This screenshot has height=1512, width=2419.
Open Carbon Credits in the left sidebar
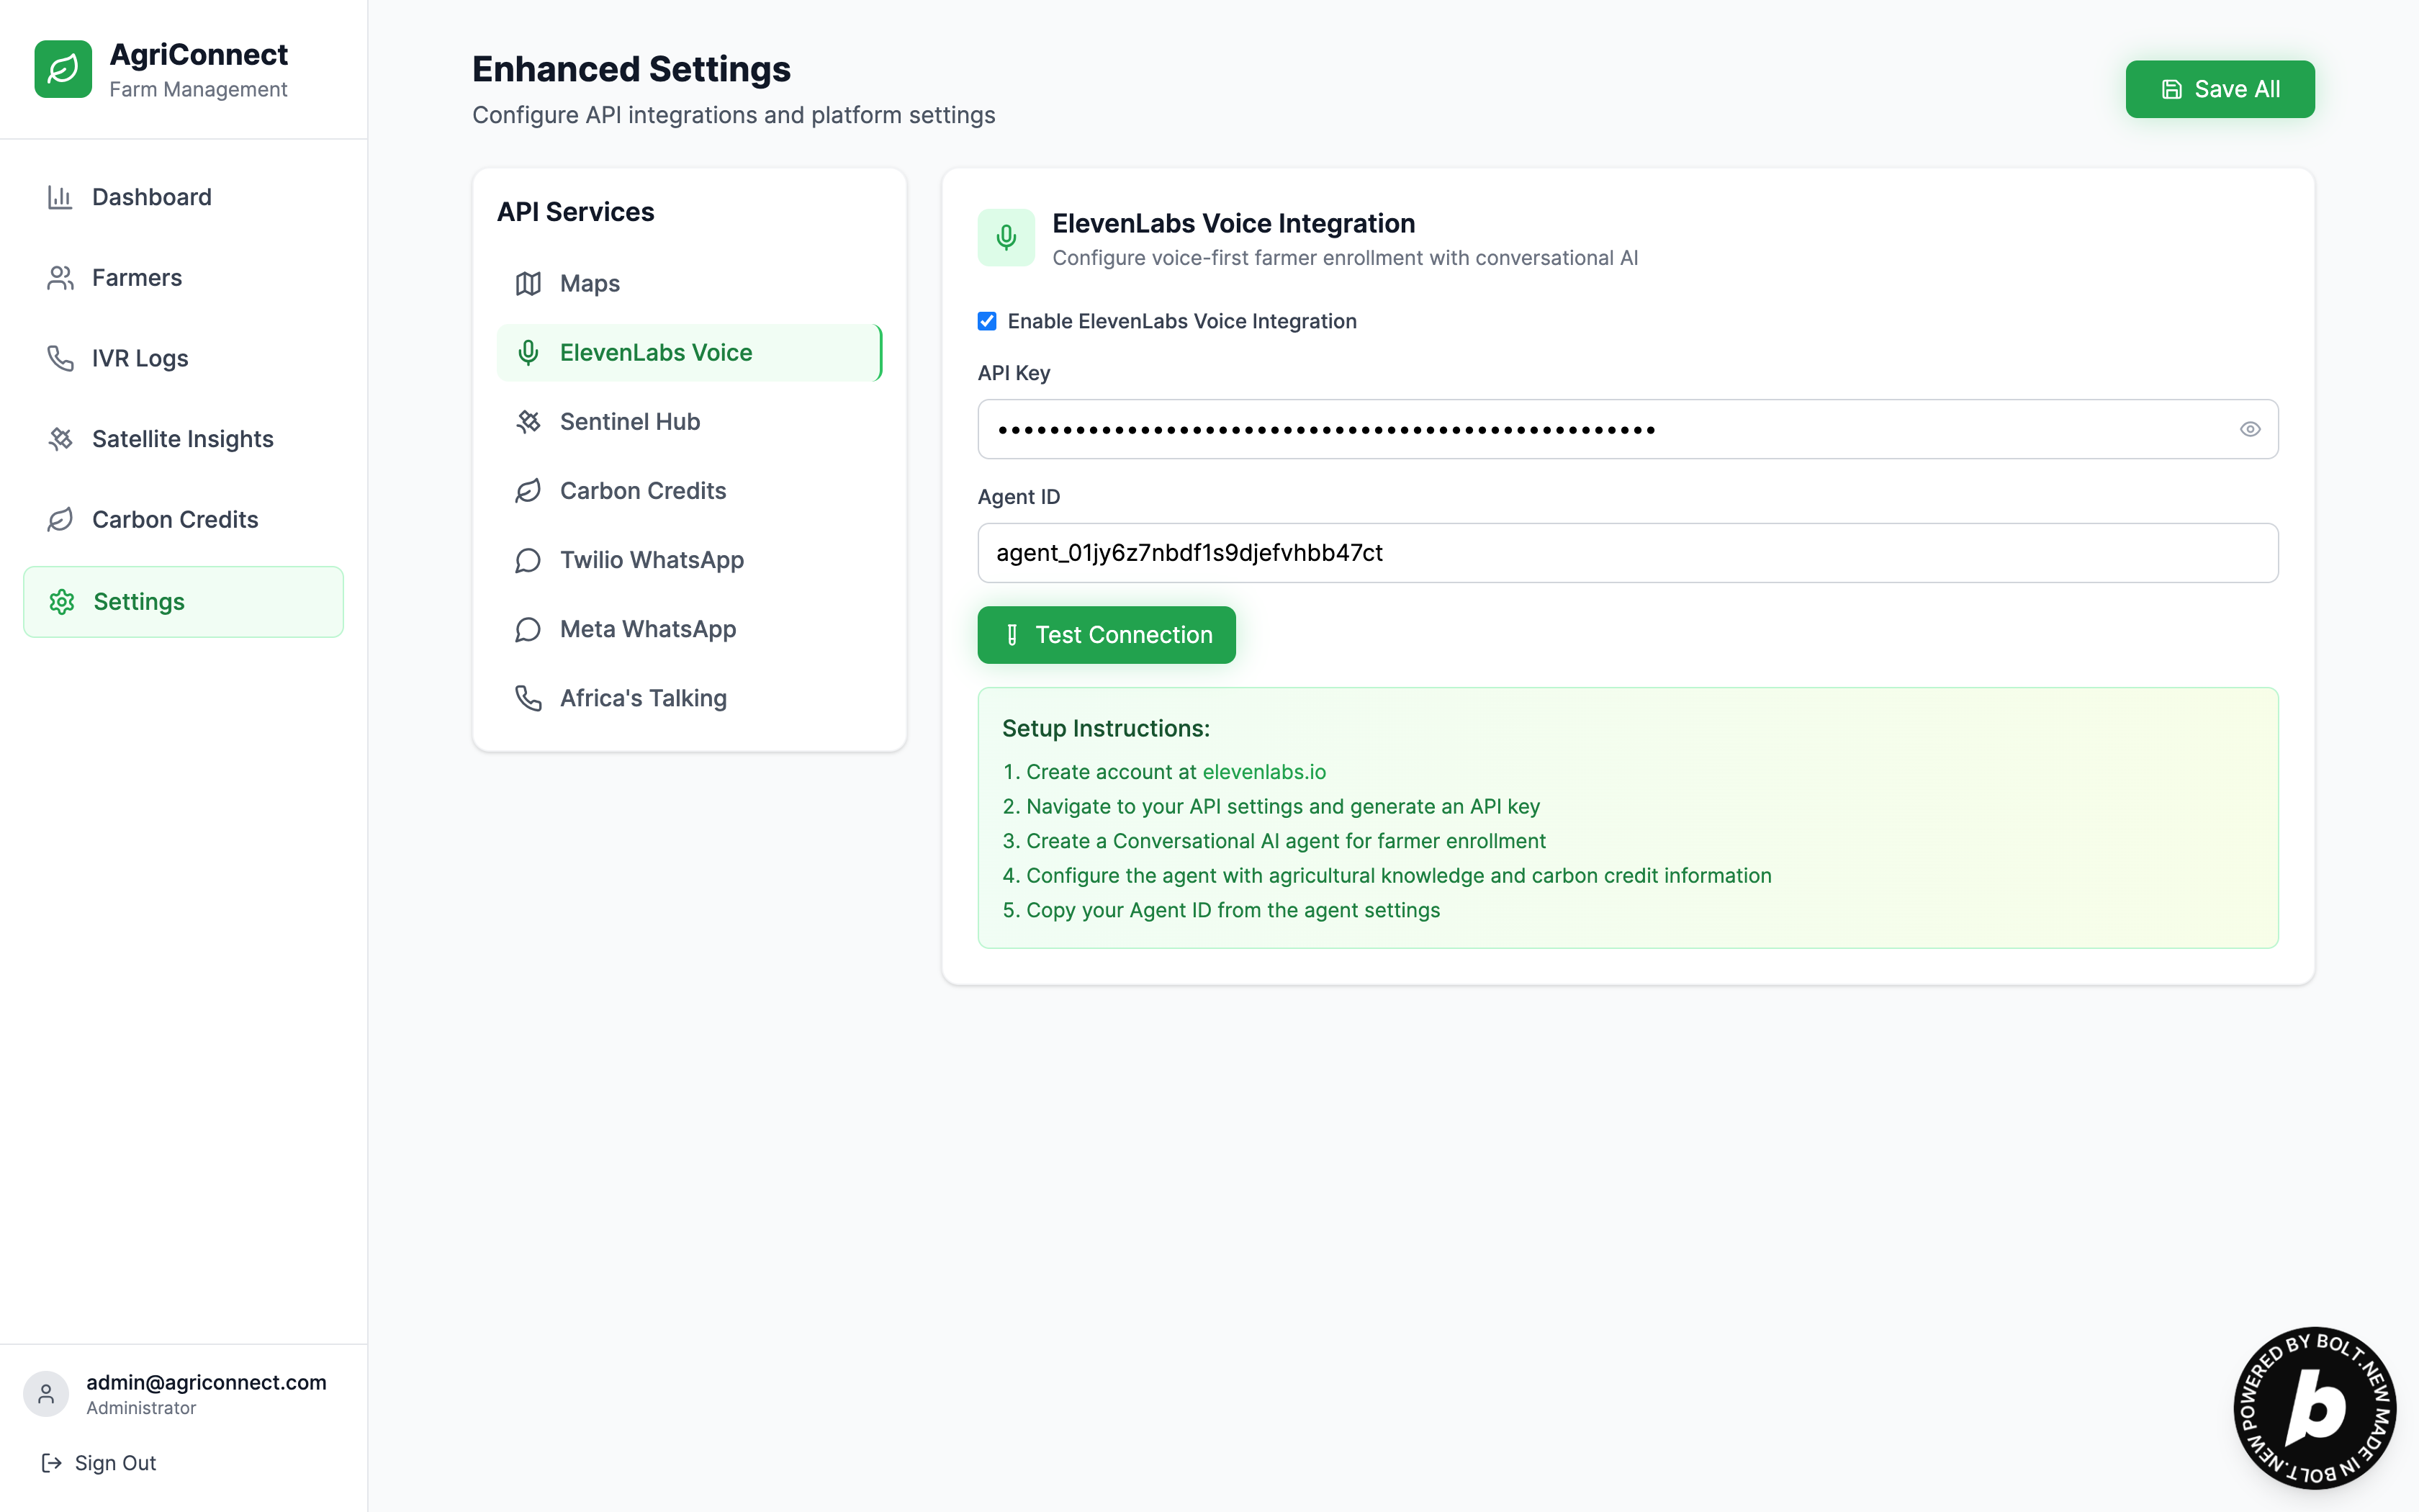click(175, 520)
